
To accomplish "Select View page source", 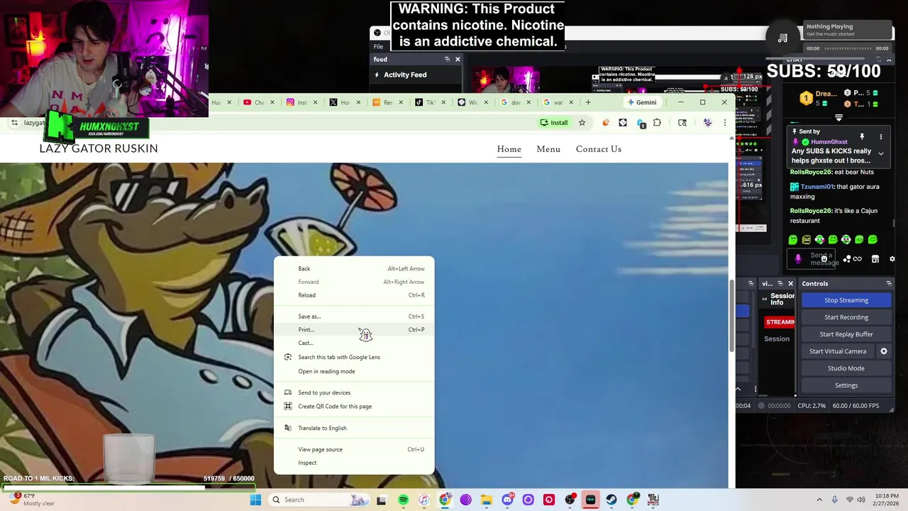I will 354,449.
